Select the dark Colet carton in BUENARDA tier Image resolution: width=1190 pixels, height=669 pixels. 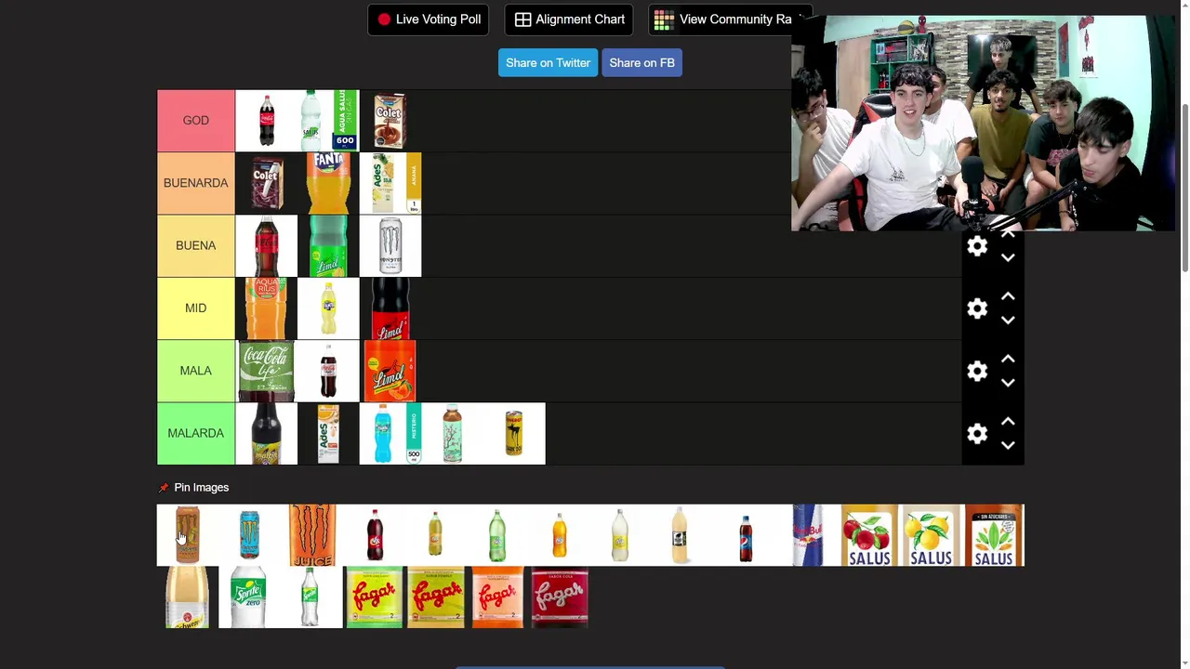click(267, 183)
